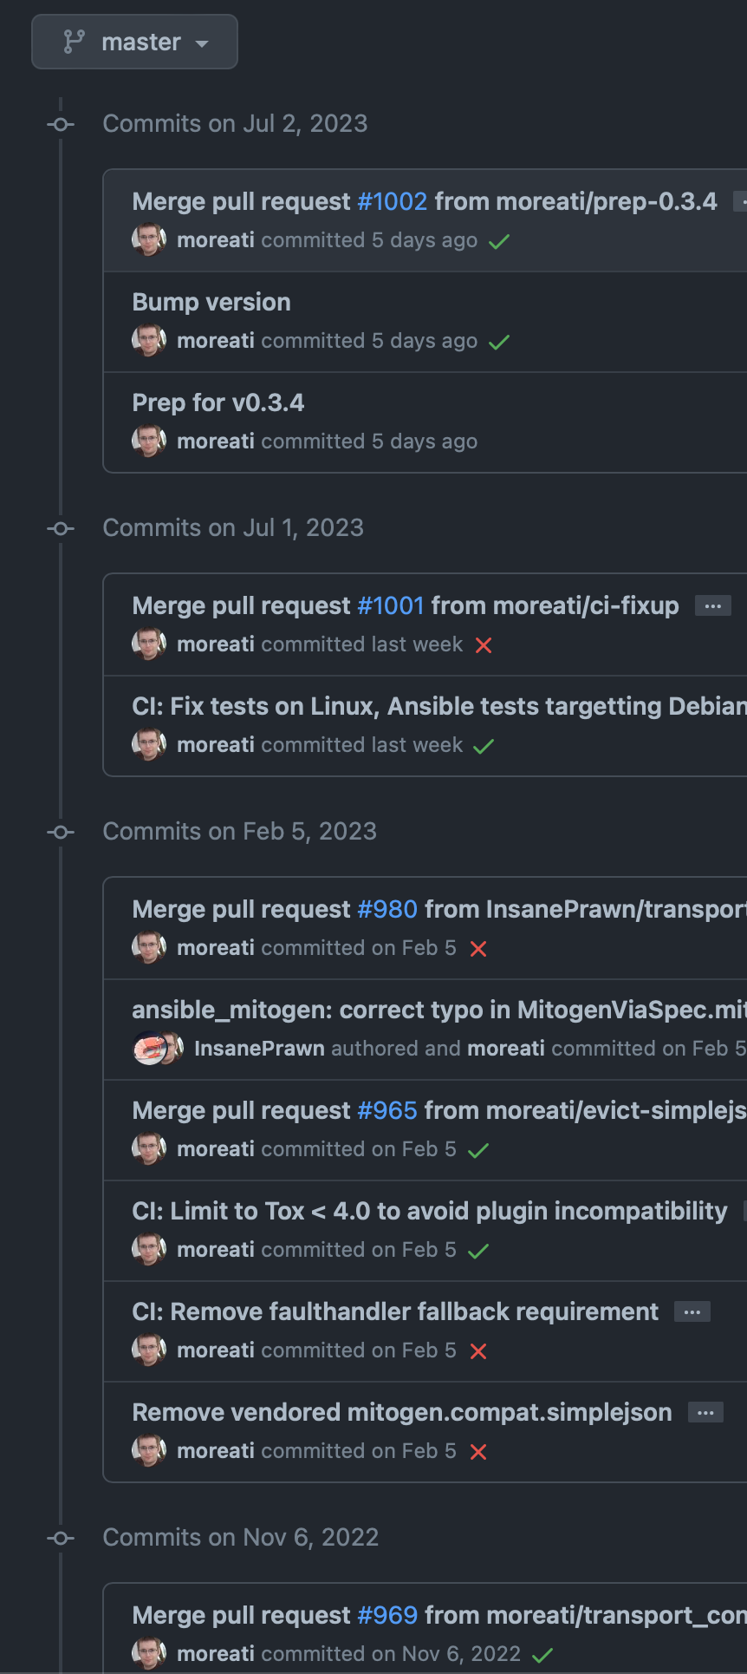This screenshot has height=1674, width=747.
Task: Click moreati's avatar on Prep for v0.3.4
Action: pyautogui.click(x=148, y=441)
